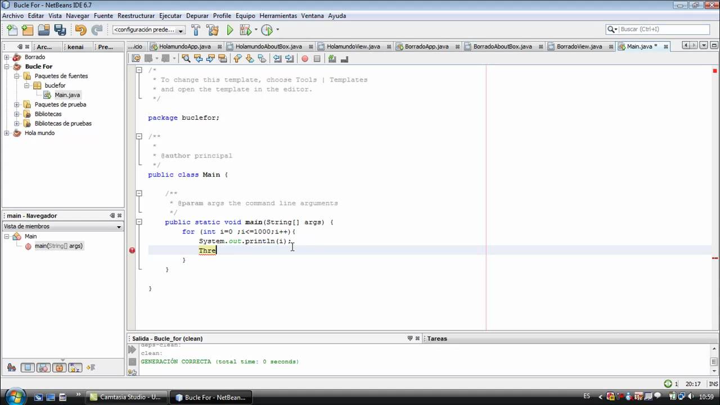
Task: Click the red error marker in gutter
Action: [132, 250]
